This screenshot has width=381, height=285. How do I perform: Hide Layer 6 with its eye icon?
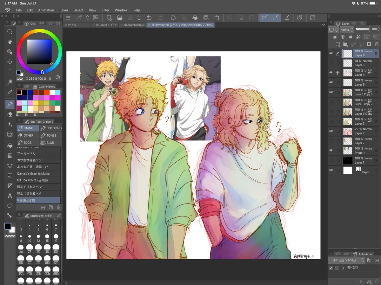pyautogui.click(x=331, y=82)
